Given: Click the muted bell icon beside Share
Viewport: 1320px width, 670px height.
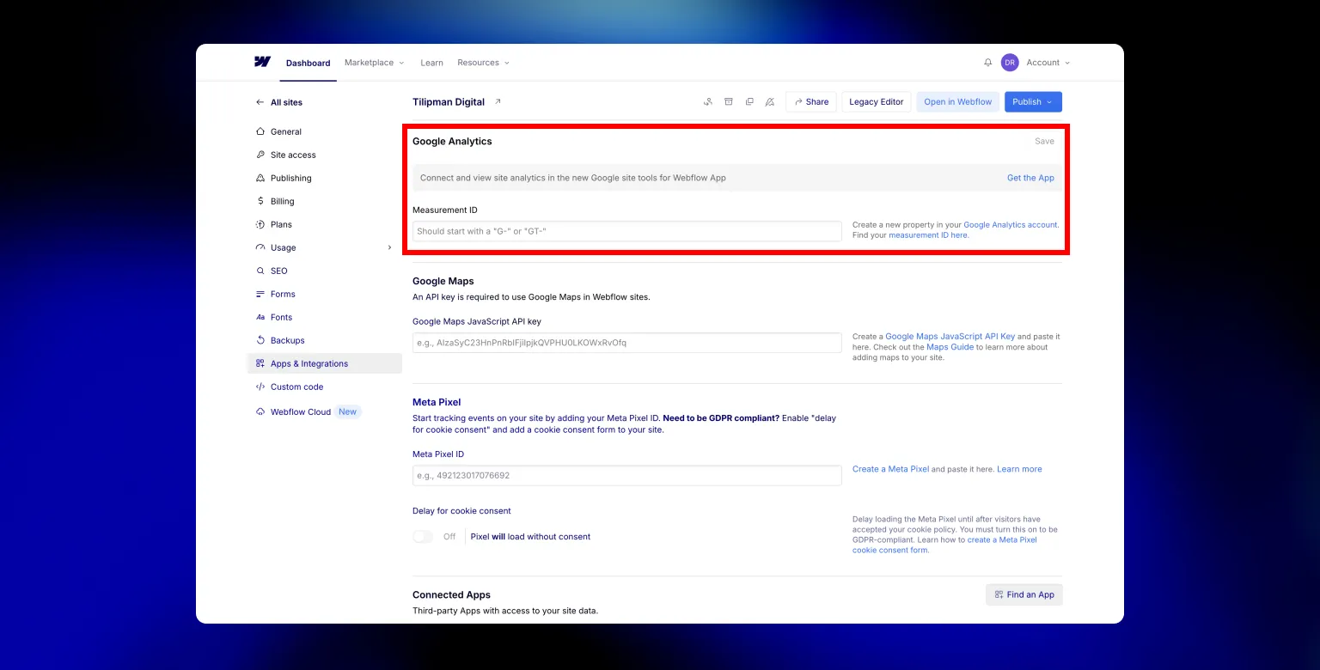Looking at the screenshot, I should (x=770, y=101).
